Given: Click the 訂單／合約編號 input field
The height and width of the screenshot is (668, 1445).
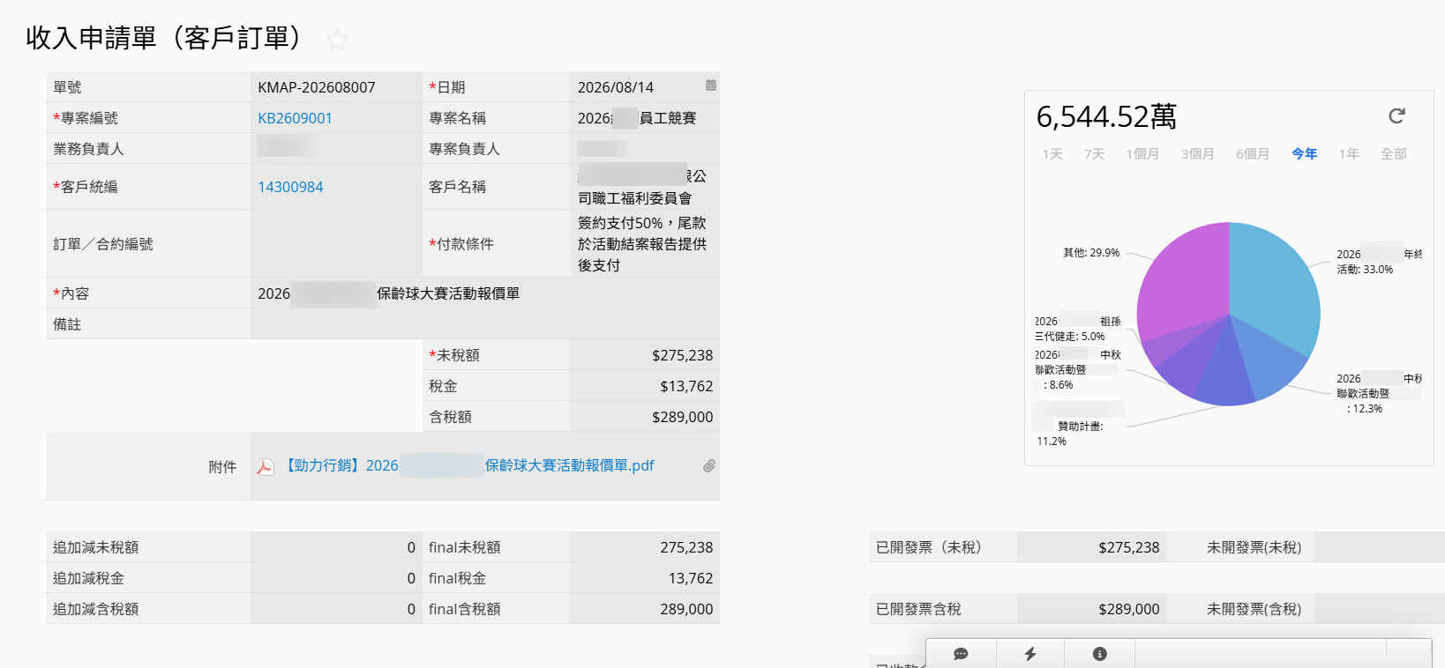Looking at the screenshot, I should coord(336,244).
